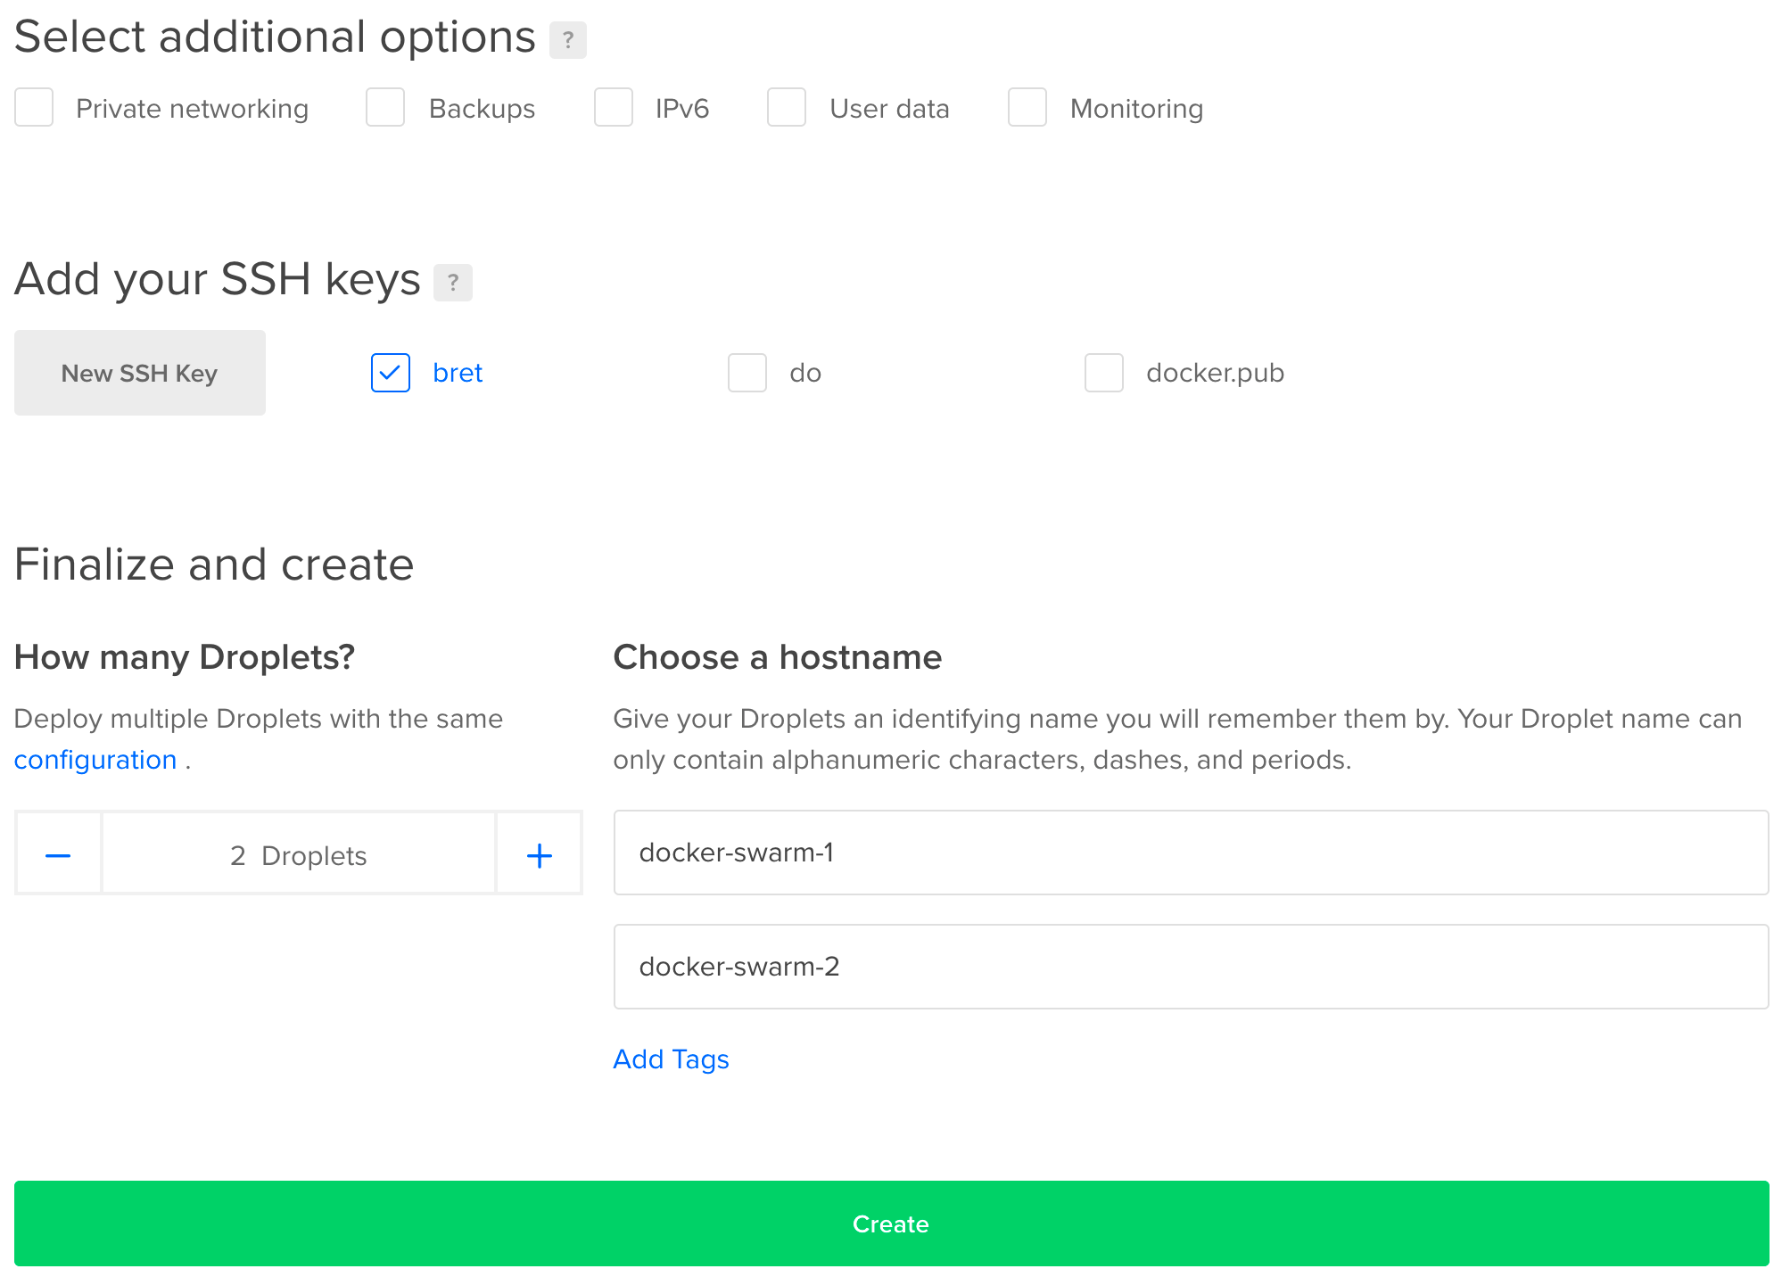This screenshot has height=1277, width=1782.
Task: Click the Create button to deploy Droplets
Action: [x=890, y=1223]
